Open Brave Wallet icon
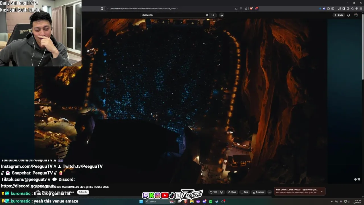 (x=348, y=9)
